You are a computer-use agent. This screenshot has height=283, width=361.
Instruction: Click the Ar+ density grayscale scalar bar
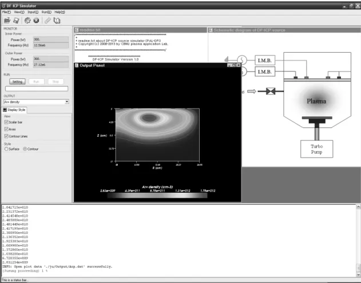click(x=157, y=196)
